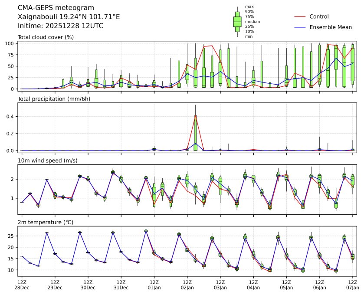This screenshot has height=295, width=364.
Task: Select the 12Z 02Jan x-axis label
Action: 187,284
